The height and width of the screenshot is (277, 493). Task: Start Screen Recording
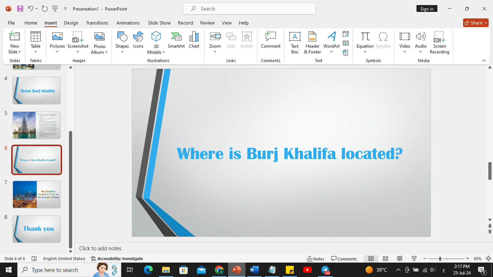[x=439, y=43]
